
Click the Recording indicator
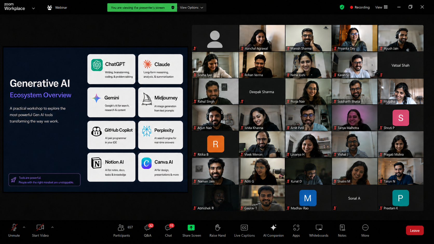click(x=360, y=7)
